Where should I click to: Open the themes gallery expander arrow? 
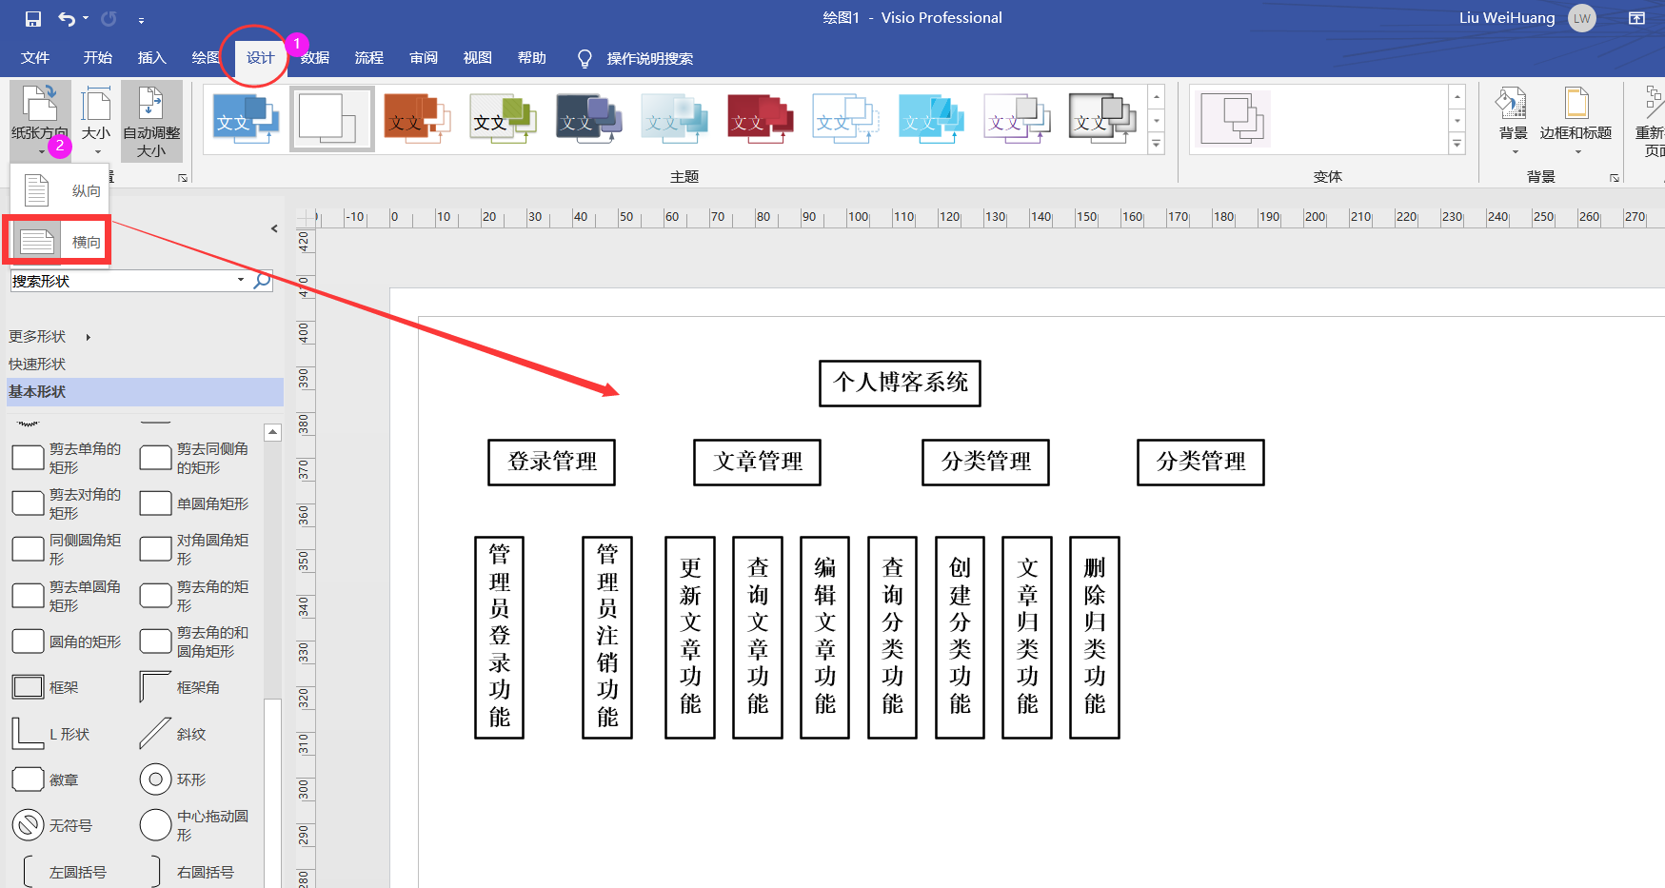(1156, 145)
